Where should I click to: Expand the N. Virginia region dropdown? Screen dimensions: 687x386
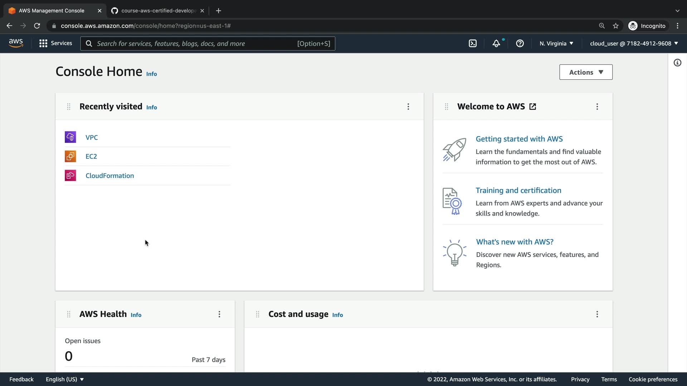pyautogui.click(x=556, y=44)
